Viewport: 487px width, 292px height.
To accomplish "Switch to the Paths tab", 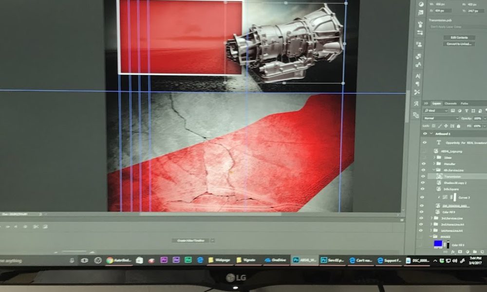I will 464,103.
